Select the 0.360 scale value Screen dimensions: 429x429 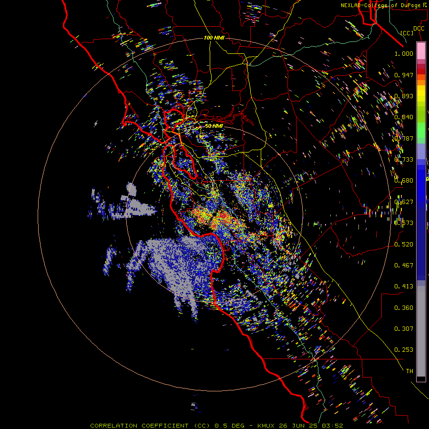point(404,307)
